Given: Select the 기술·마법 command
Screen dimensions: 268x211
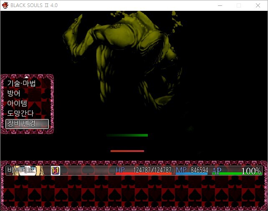Looking at the screenshot, I should pos(21,83).
